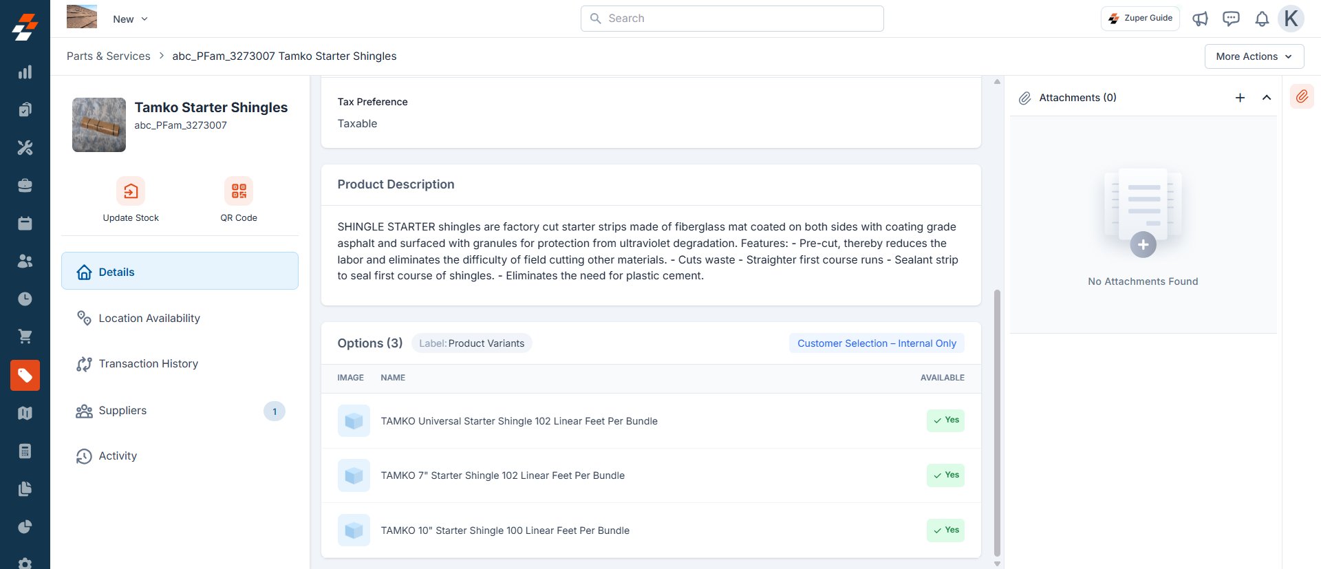Open the stacked documents sidebar icon
Viewport: 1321px width, 569px height.
tap(25, 489)
